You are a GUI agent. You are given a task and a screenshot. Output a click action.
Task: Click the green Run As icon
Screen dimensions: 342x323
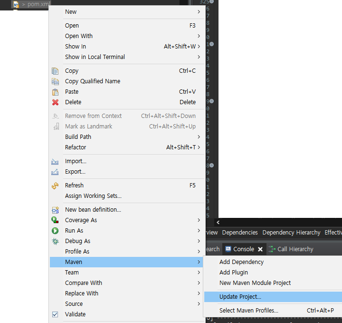coord(55,231)
